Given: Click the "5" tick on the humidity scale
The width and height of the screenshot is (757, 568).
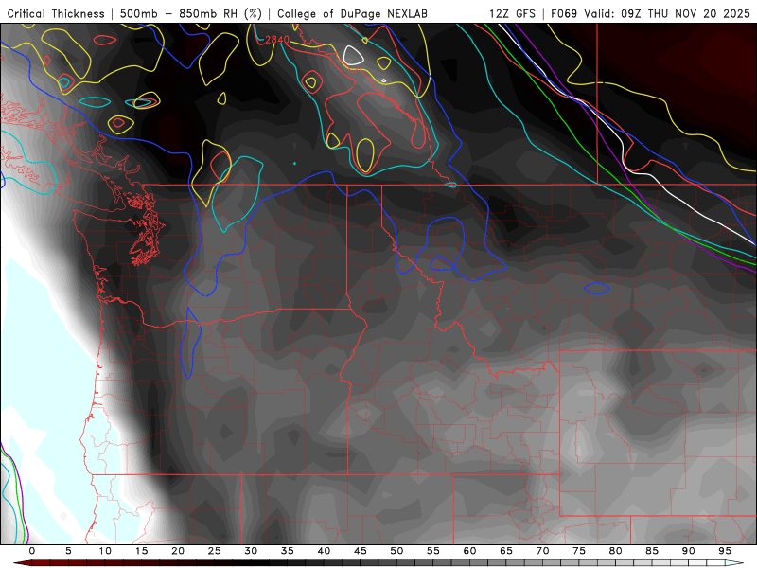Looking at the screenshot, I should [x=68, y=551].
